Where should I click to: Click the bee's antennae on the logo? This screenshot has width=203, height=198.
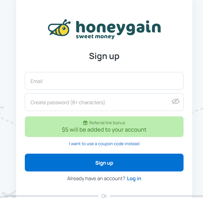[67, 22]
